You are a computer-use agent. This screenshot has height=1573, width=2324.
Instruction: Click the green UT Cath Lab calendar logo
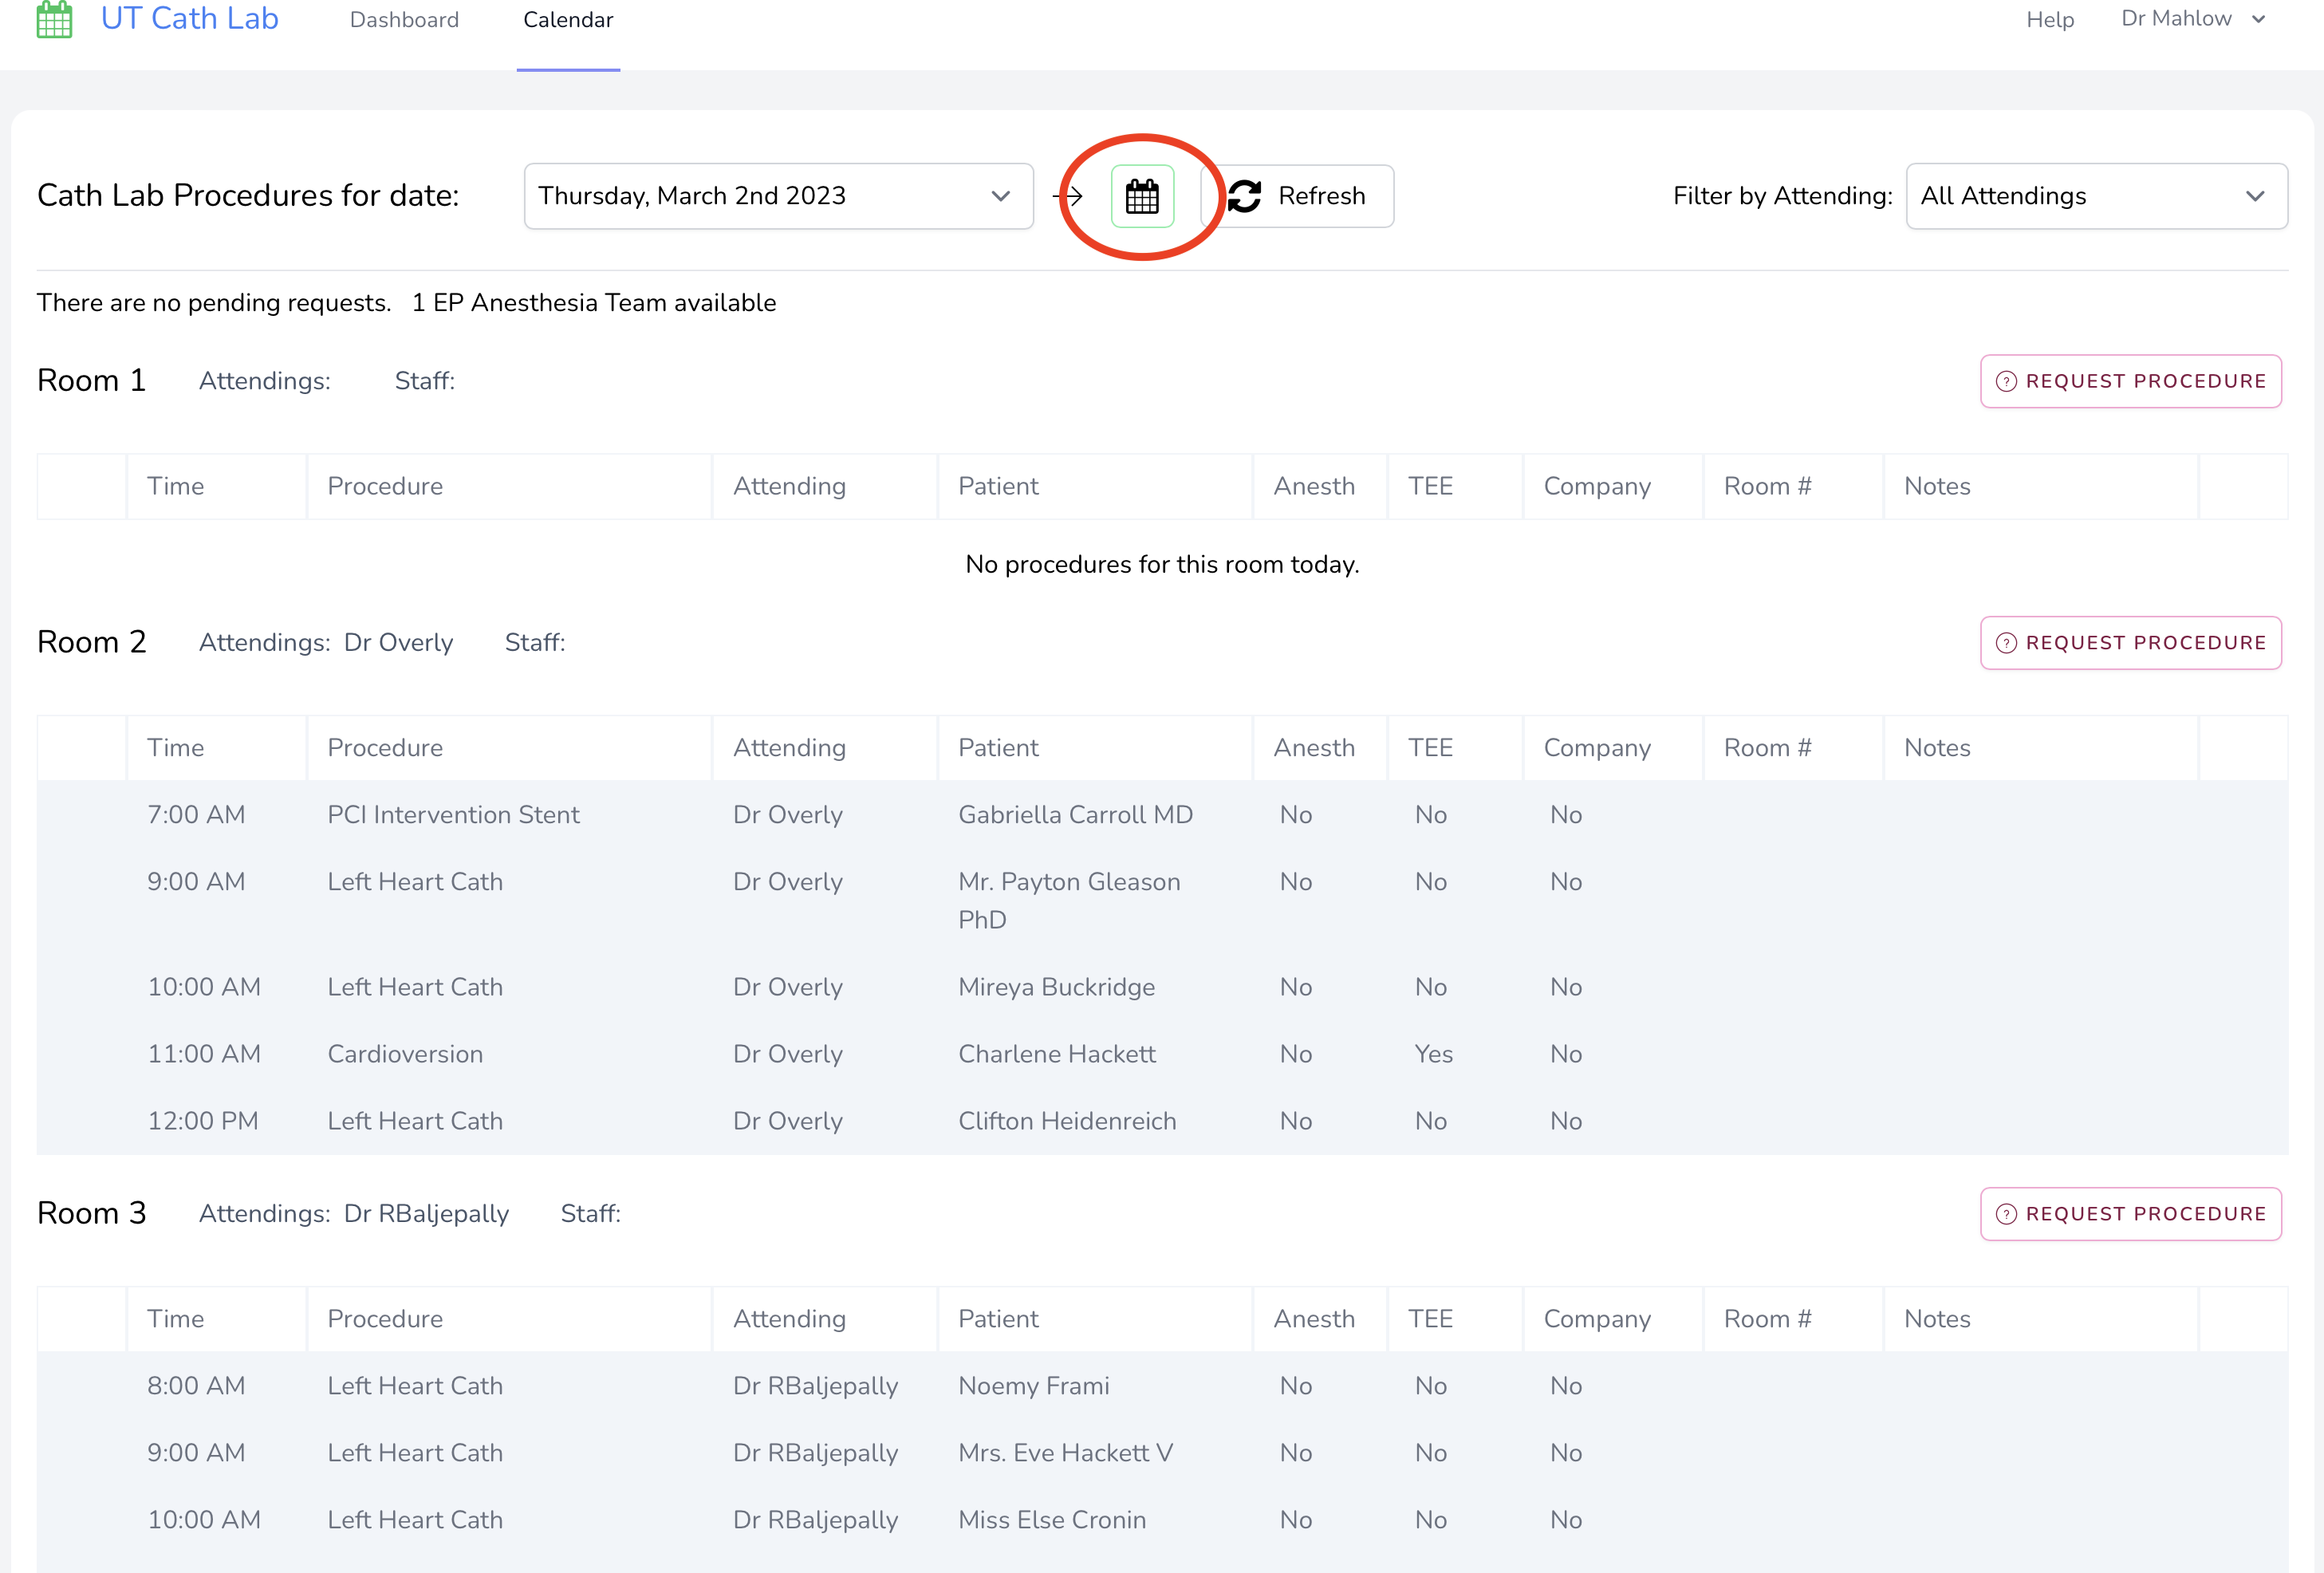(x=54, y=19)
